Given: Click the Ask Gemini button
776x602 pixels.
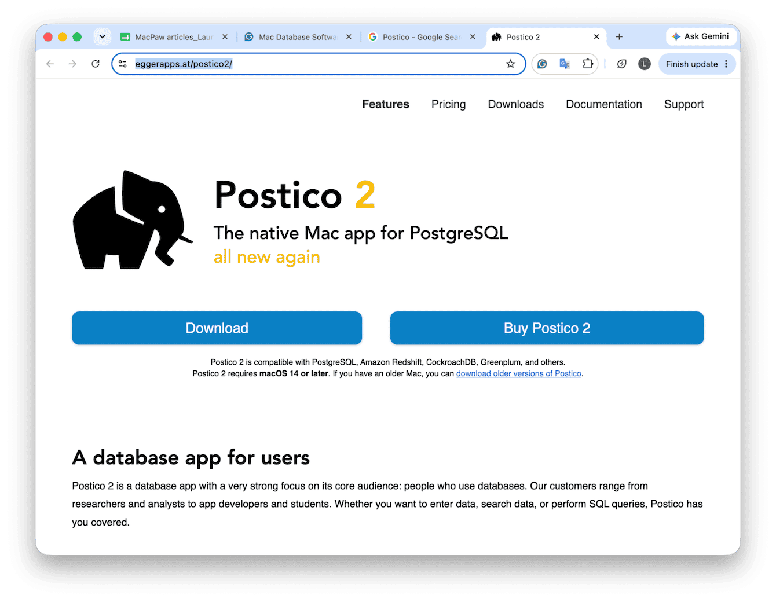Looking at the screenshot, I should [x=700, y=36].
